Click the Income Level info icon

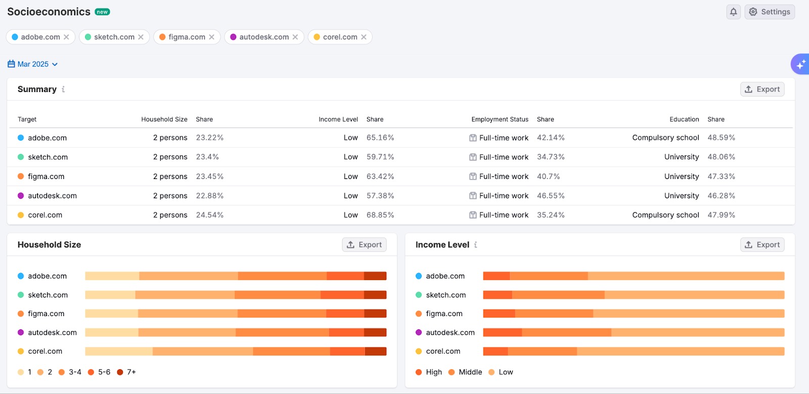click(x=476, y=245)
